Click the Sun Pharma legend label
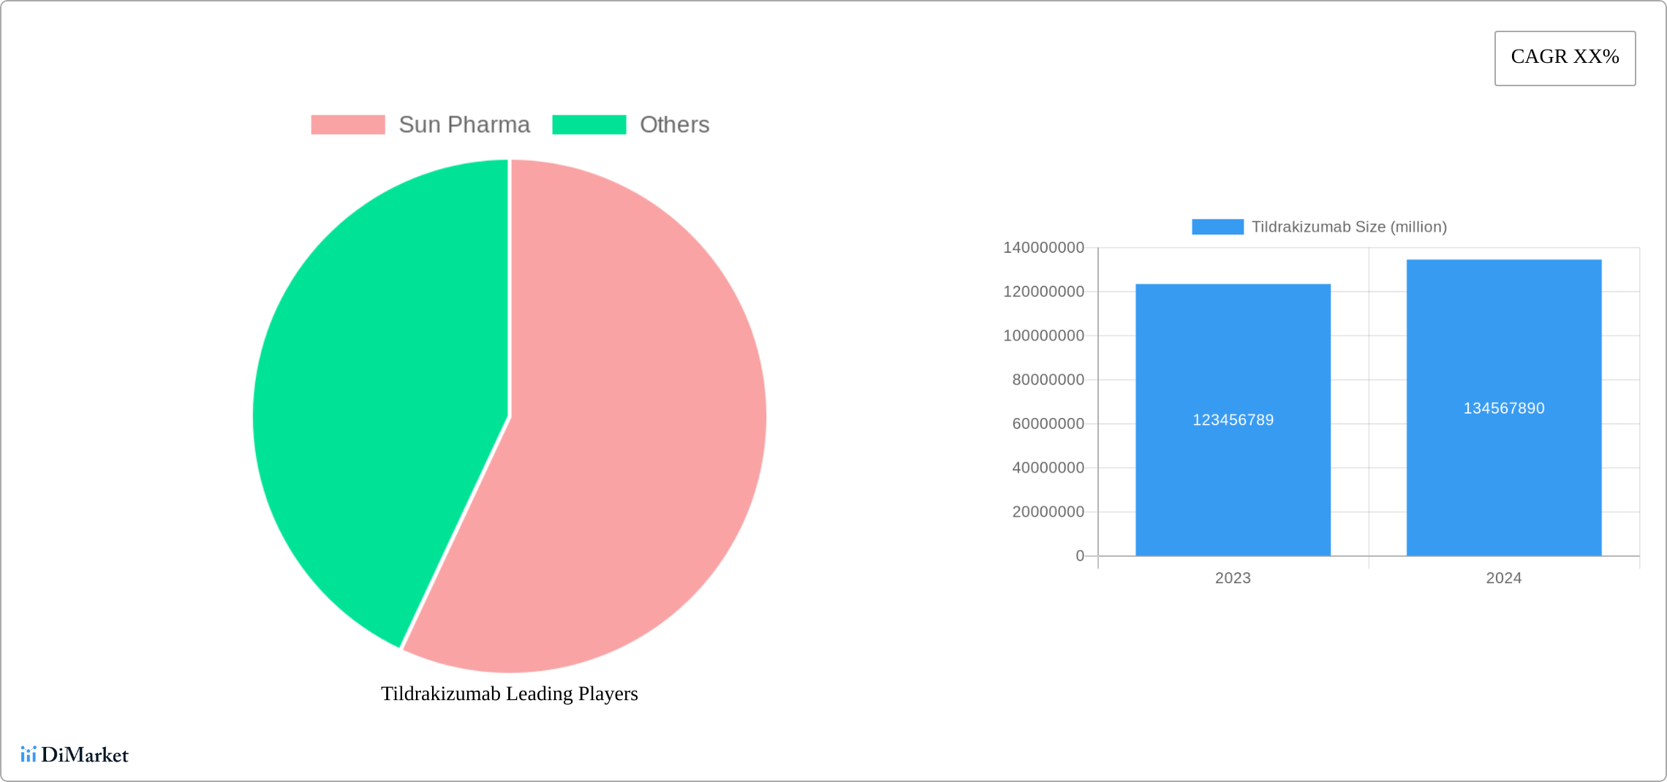 [x=464, y=125]
